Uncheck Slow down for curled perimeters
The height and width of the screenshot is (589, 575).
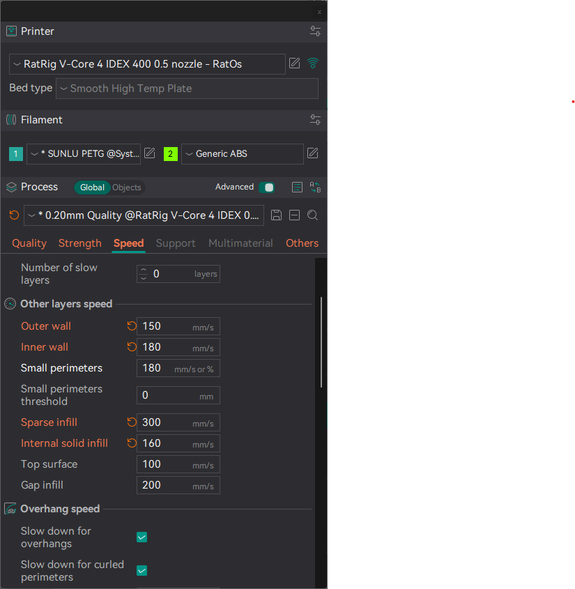pyautogui.click(x=142, y=571)
